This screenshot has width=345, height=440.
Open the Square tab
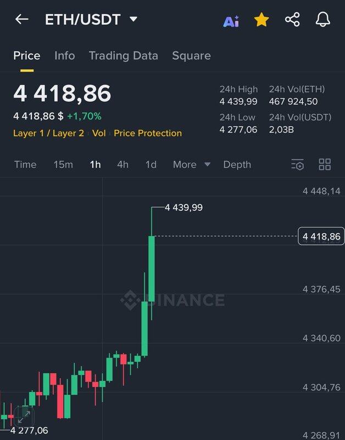pyautogui.click(x=191, y=56)
